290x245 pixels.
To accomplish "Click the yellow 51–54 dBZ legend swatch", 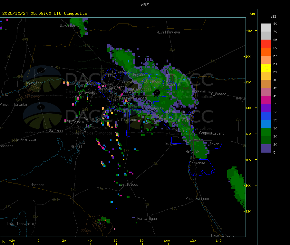I will (266, 68).
